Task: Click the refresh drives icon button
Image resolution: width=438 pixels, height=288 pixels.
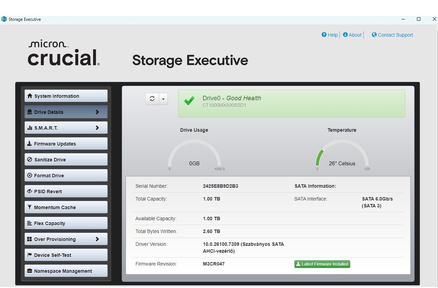Action: click(152, 99)
